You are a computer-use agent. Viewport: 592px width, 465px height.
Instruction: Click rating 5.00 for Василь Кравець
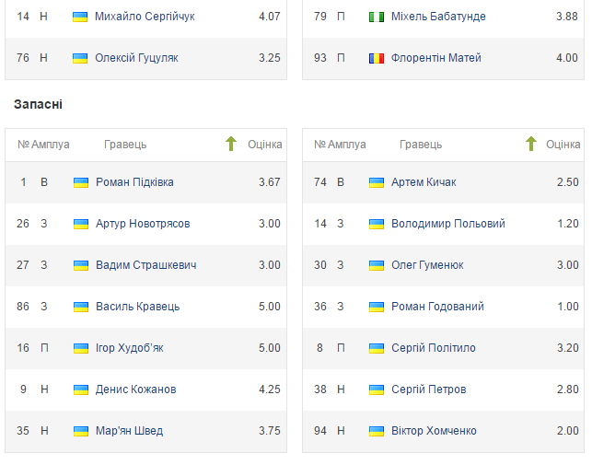269,307
